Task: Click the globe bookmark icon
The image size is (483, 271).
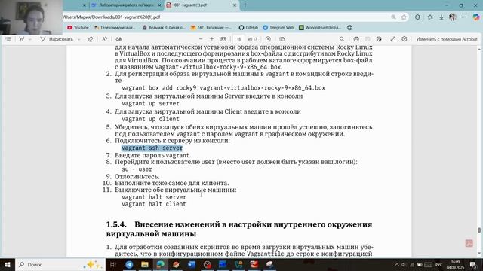Action: pos(349,28)
